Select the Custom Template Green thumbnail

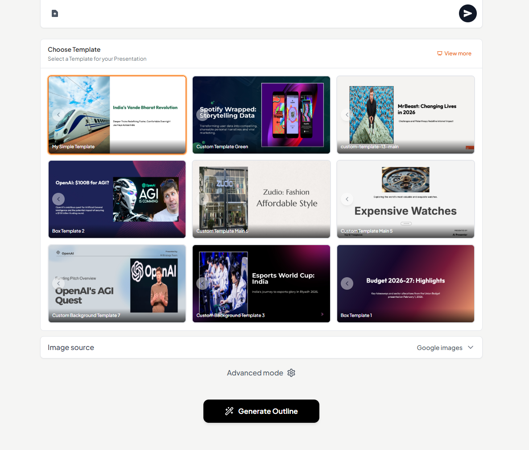point(261,115)
